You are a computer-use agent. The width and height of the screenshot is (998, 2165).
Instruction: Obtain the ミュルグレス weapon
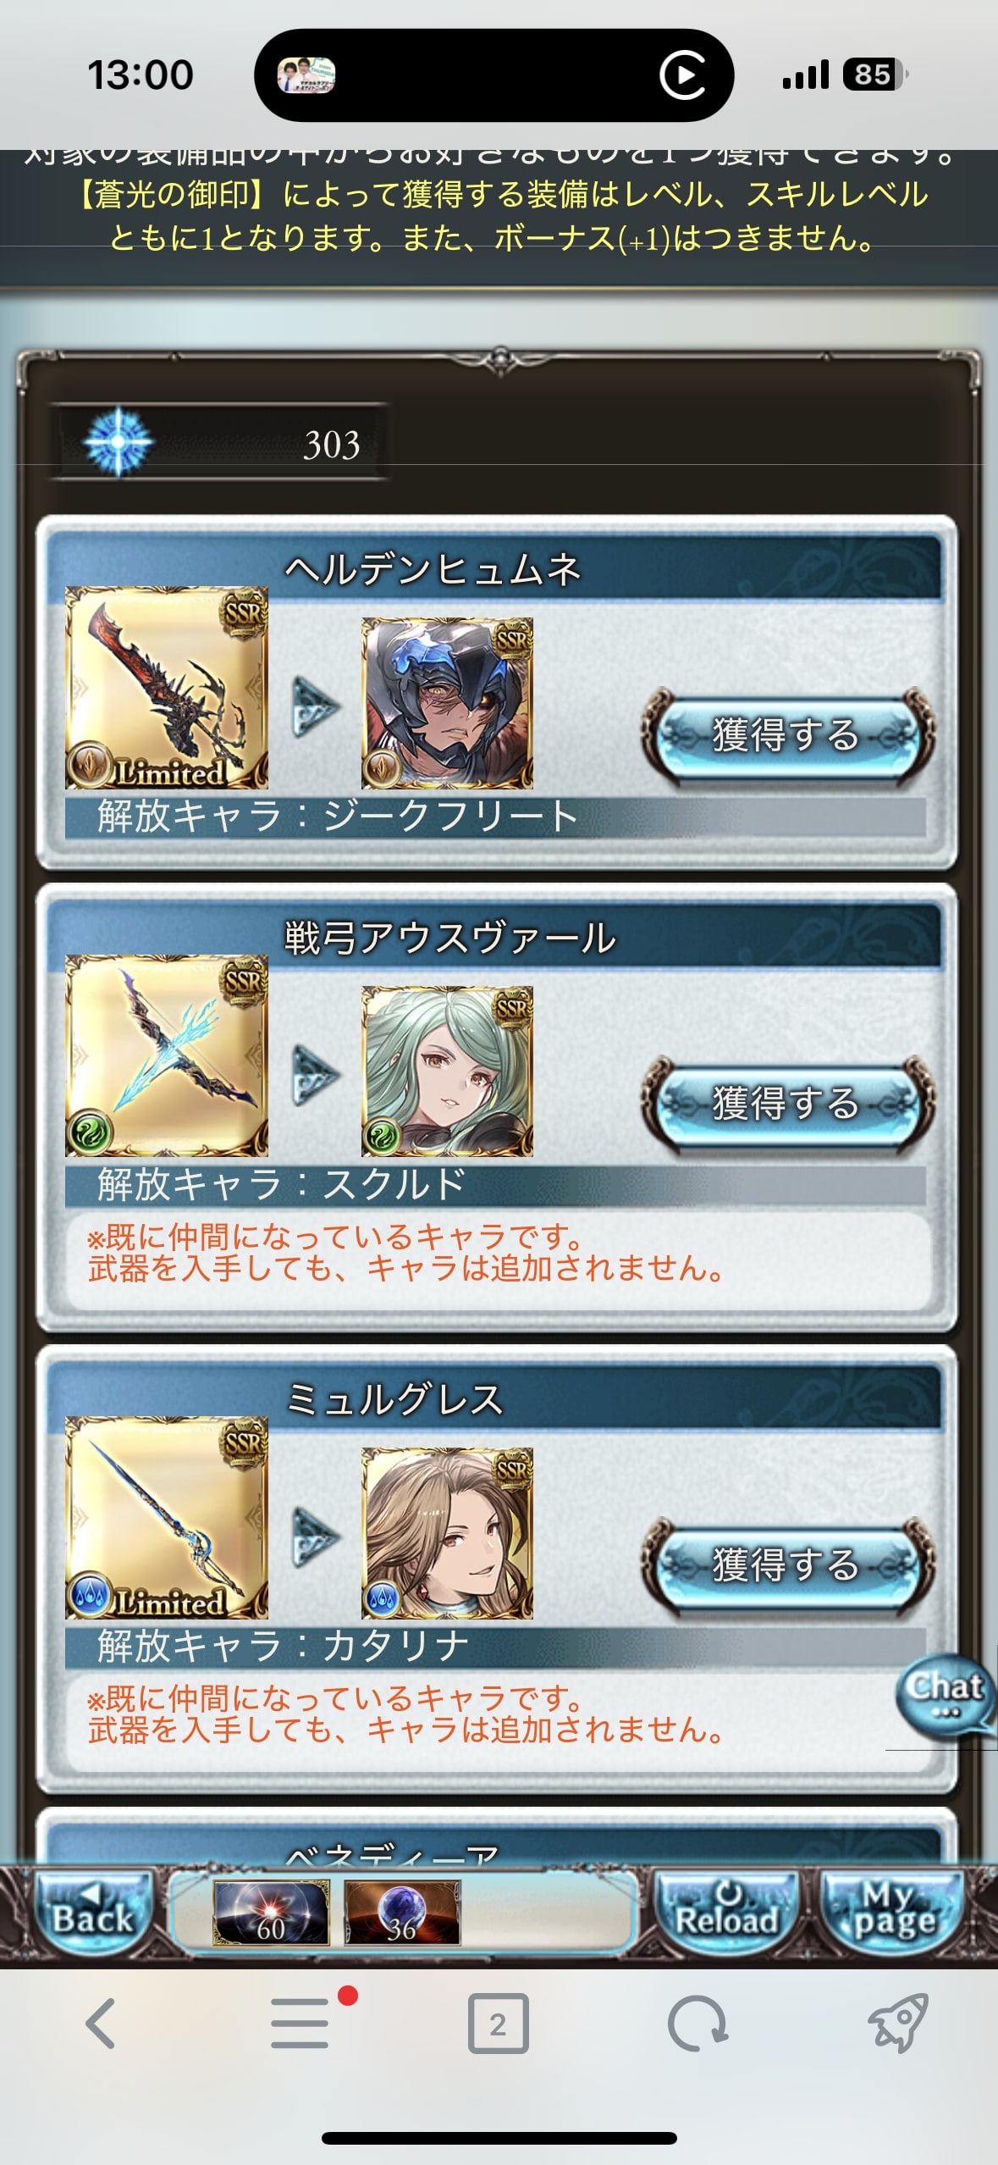(x=788, y=1565)
